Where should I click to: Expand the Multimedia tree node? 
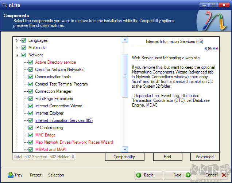17,48
